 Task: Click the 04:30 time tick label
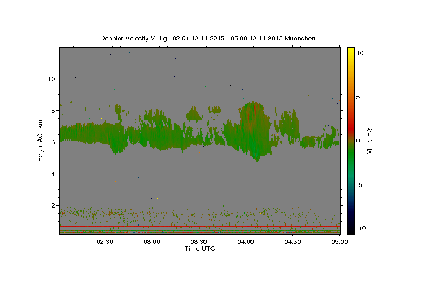[x=292, y=242]
